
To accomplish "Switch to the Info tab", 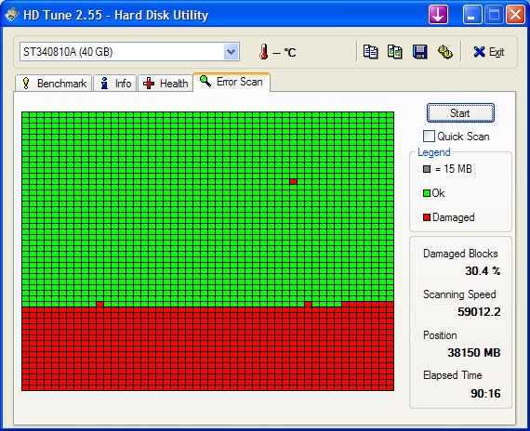I will [115, 83].
